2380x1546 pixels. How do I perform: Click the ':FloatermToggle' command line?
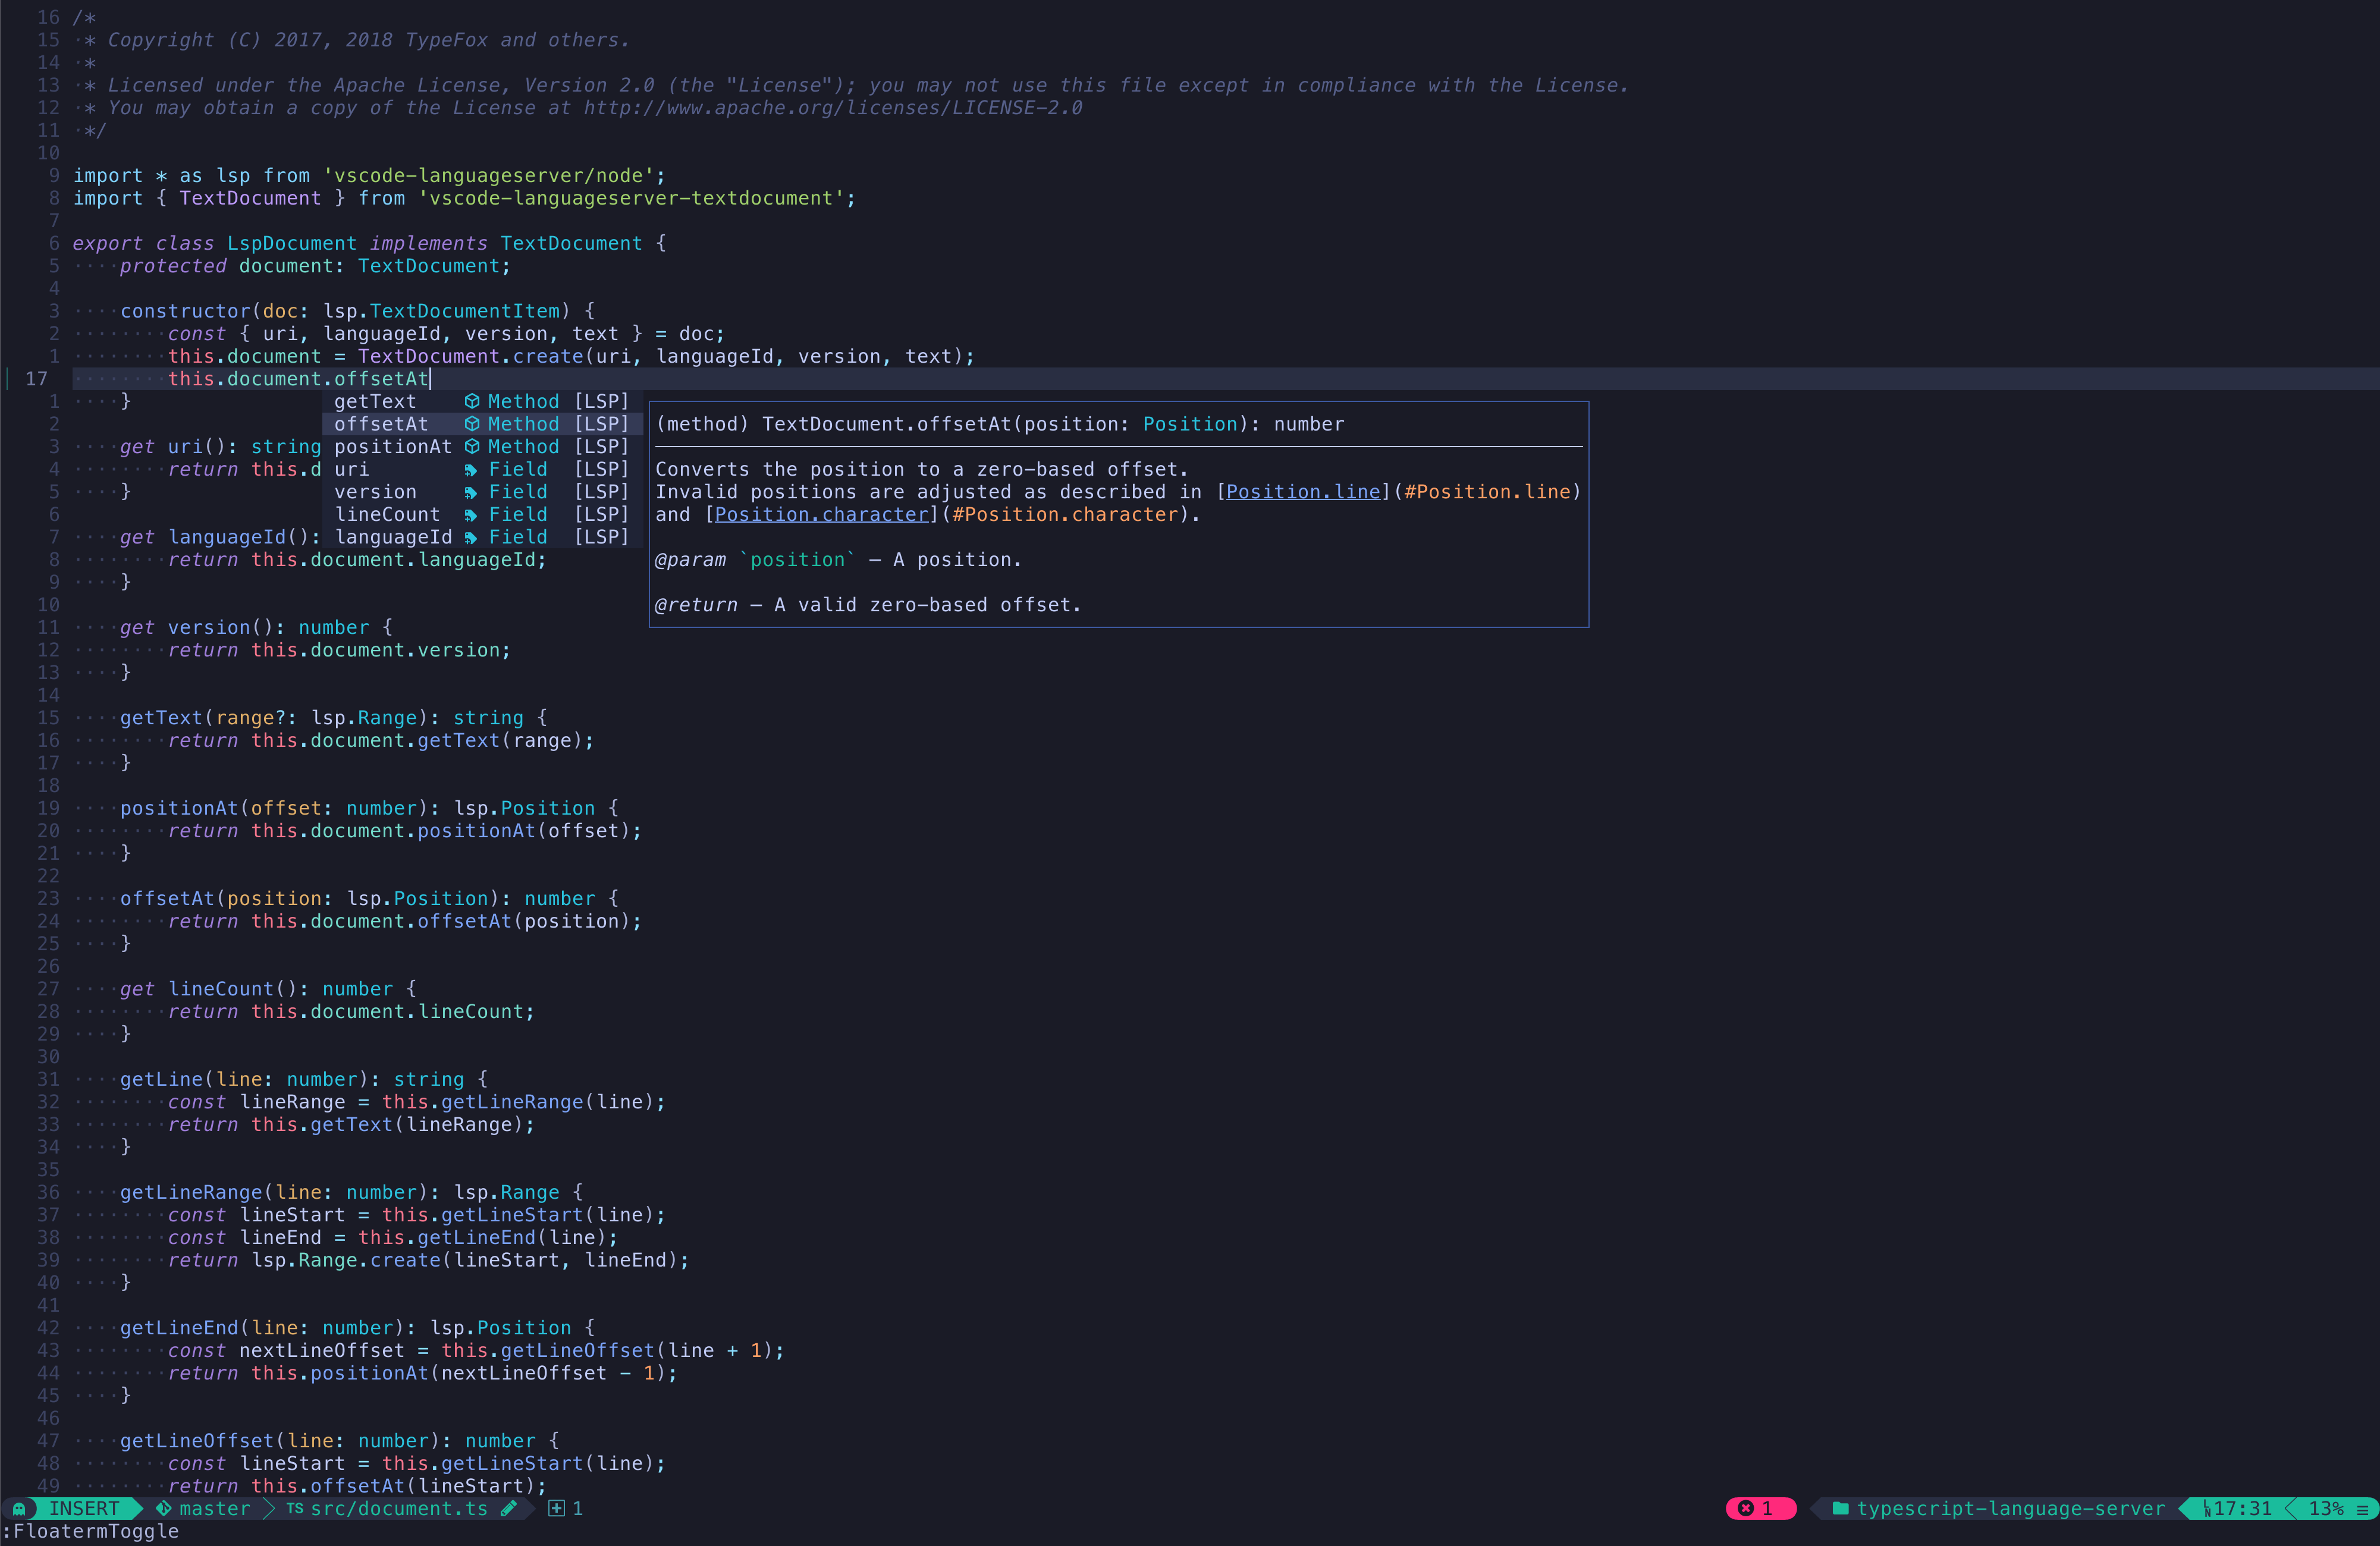click(x=90, y=1531)
